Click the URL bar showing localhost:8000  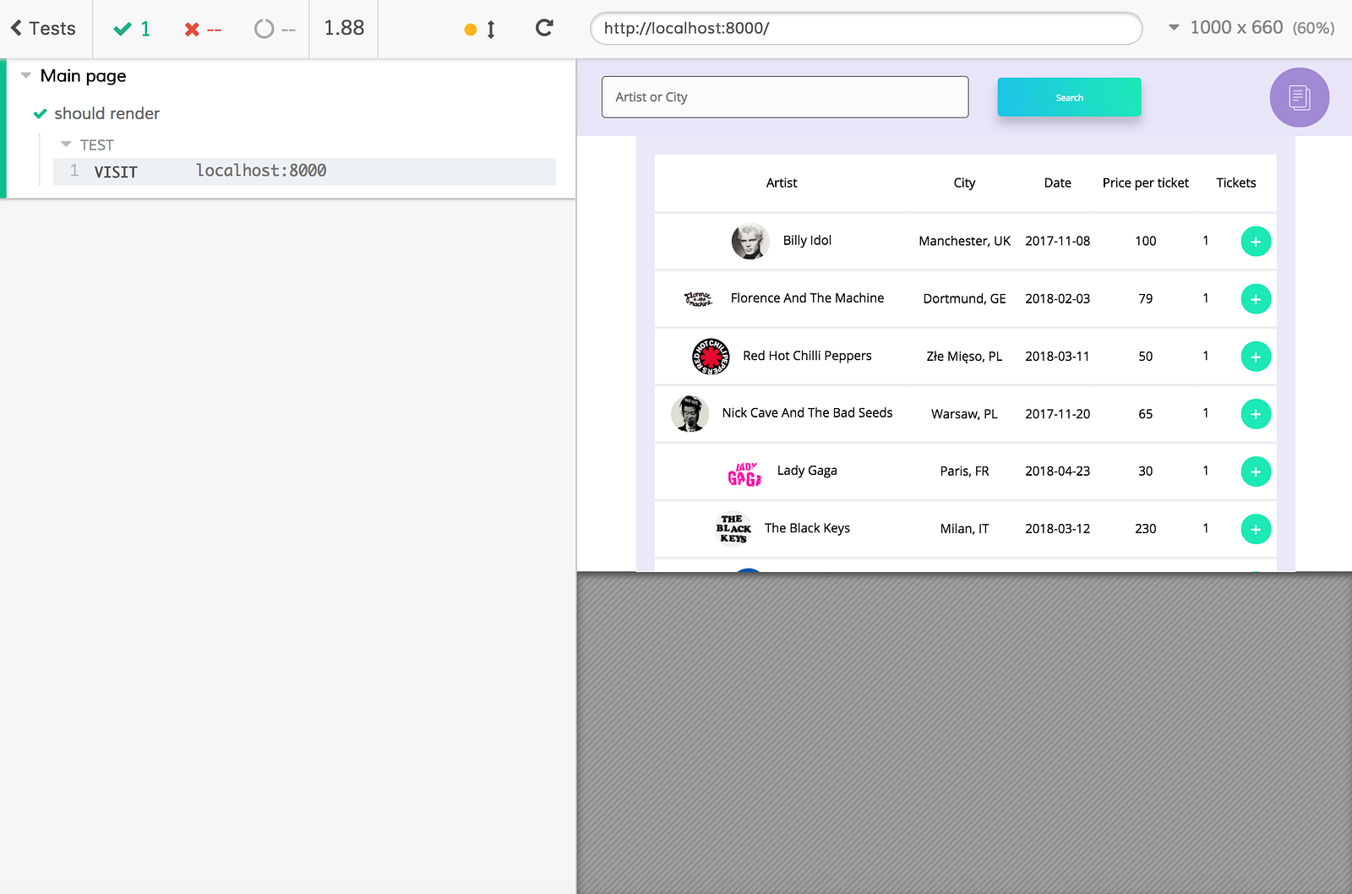pos(866,28)
